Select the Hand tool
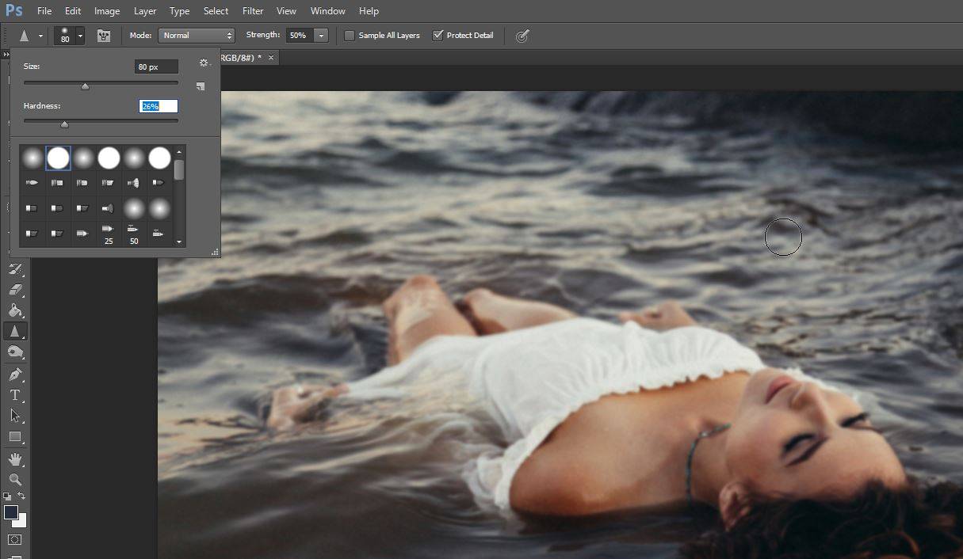Image resolution: width=963 pixels, height=559 pixels. click(15, 458)
